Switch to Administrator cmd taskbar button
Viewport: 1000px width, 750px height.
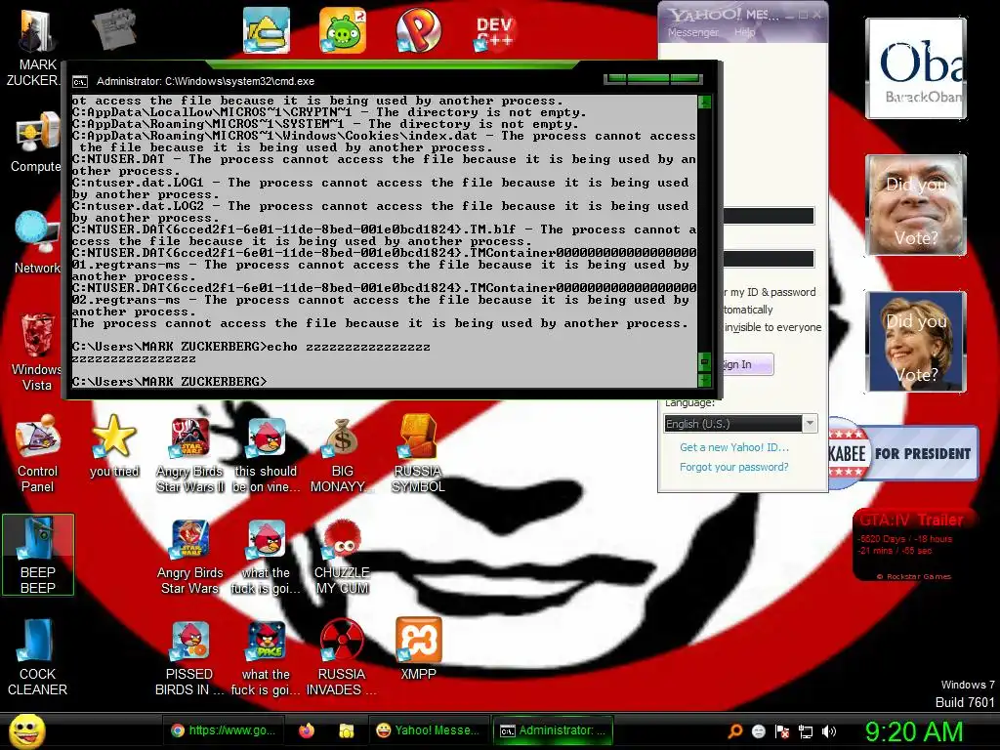click(553, 730)
